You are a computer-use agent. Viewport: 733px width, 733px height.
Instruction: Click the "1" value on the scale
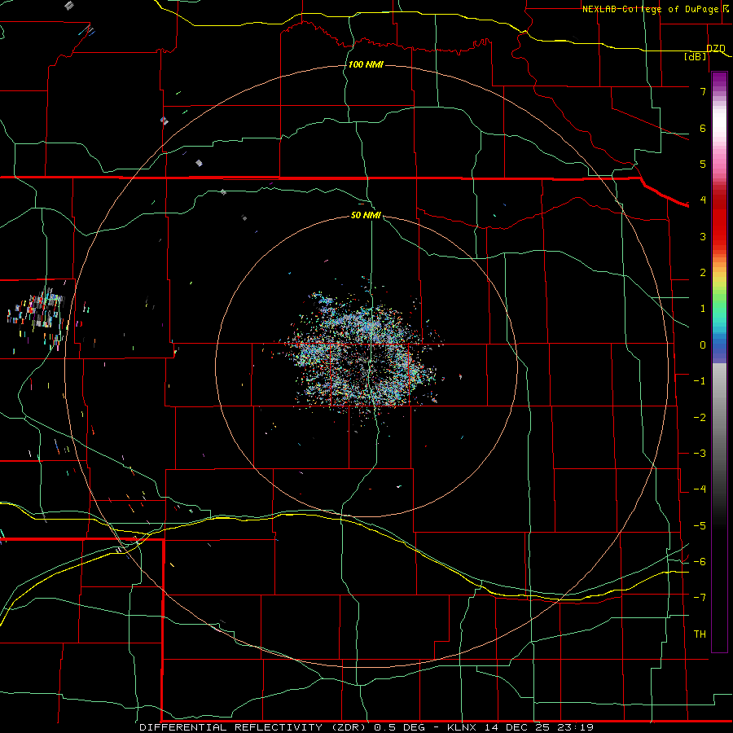click(x=703, y=309)
